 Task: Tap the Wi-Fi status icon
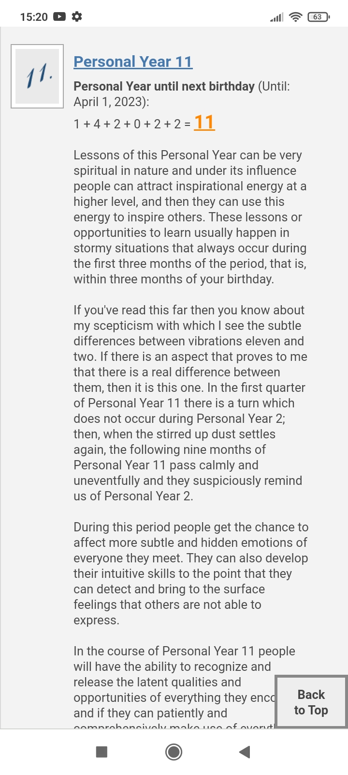pyautogui.click(x=295, y=17)
